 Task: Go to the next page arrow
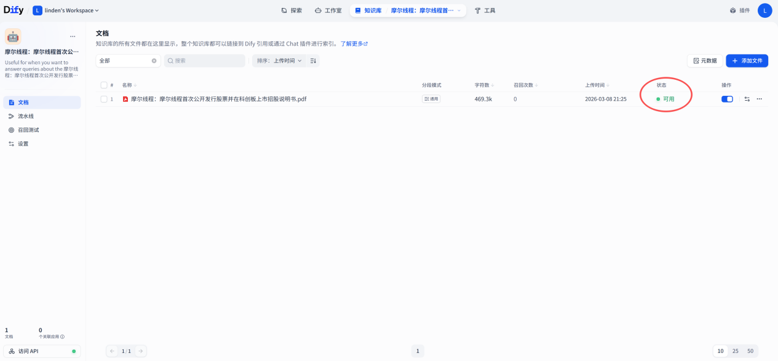point(140,351)
